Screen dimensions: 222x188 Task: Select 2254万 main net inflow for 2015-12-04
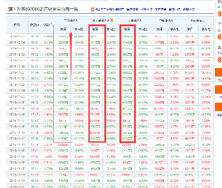pos(63,43)
